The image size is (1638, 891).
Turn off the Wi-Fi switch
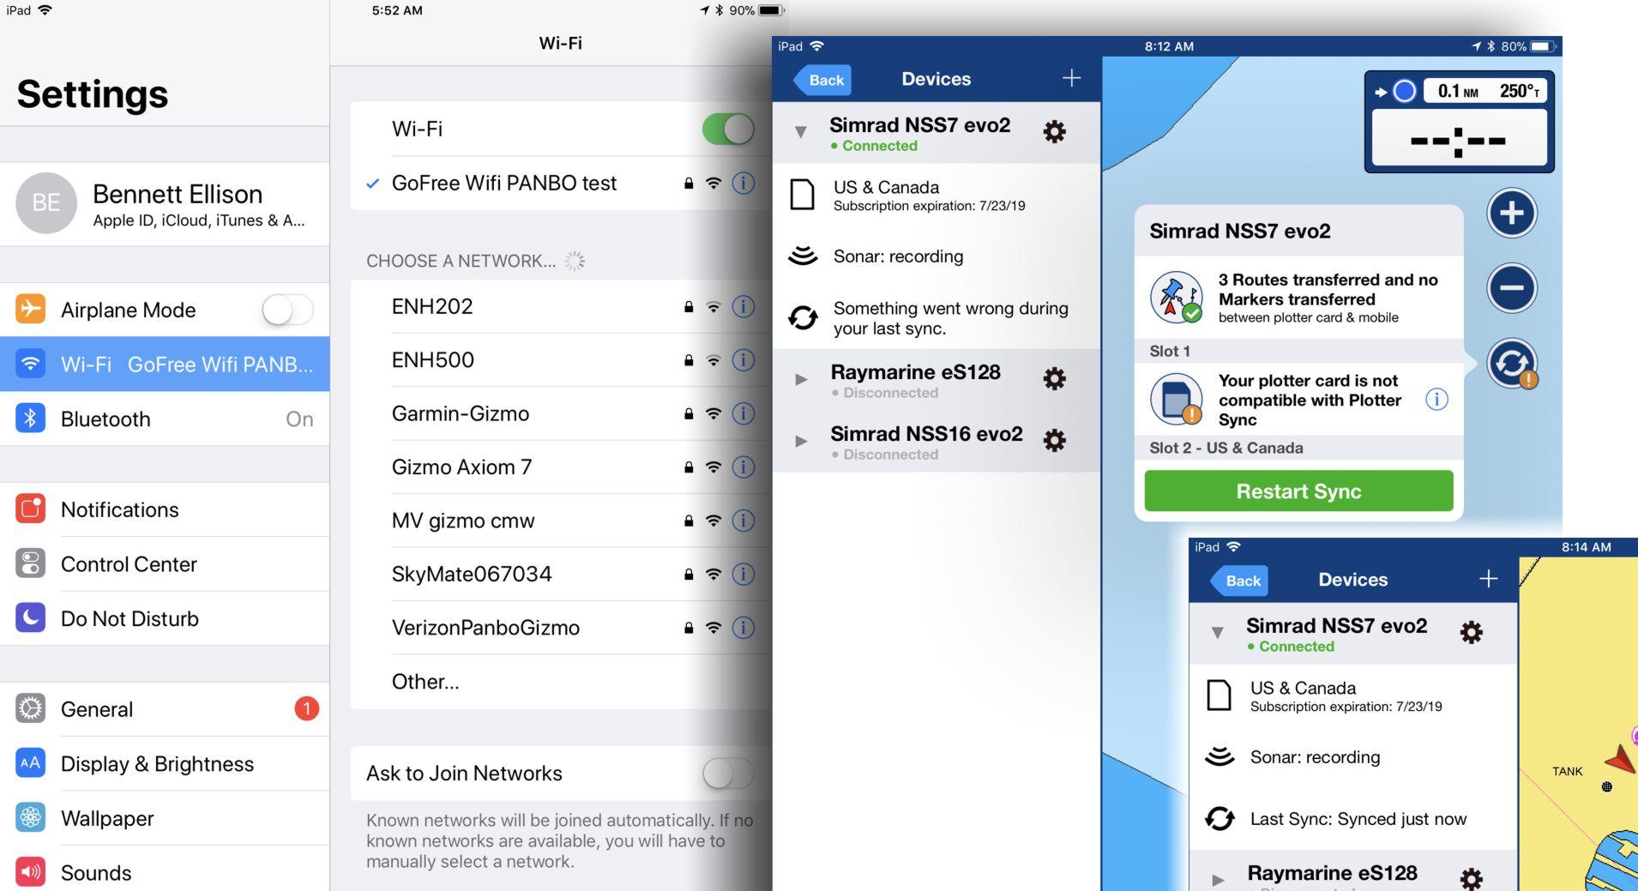point(728,129)
